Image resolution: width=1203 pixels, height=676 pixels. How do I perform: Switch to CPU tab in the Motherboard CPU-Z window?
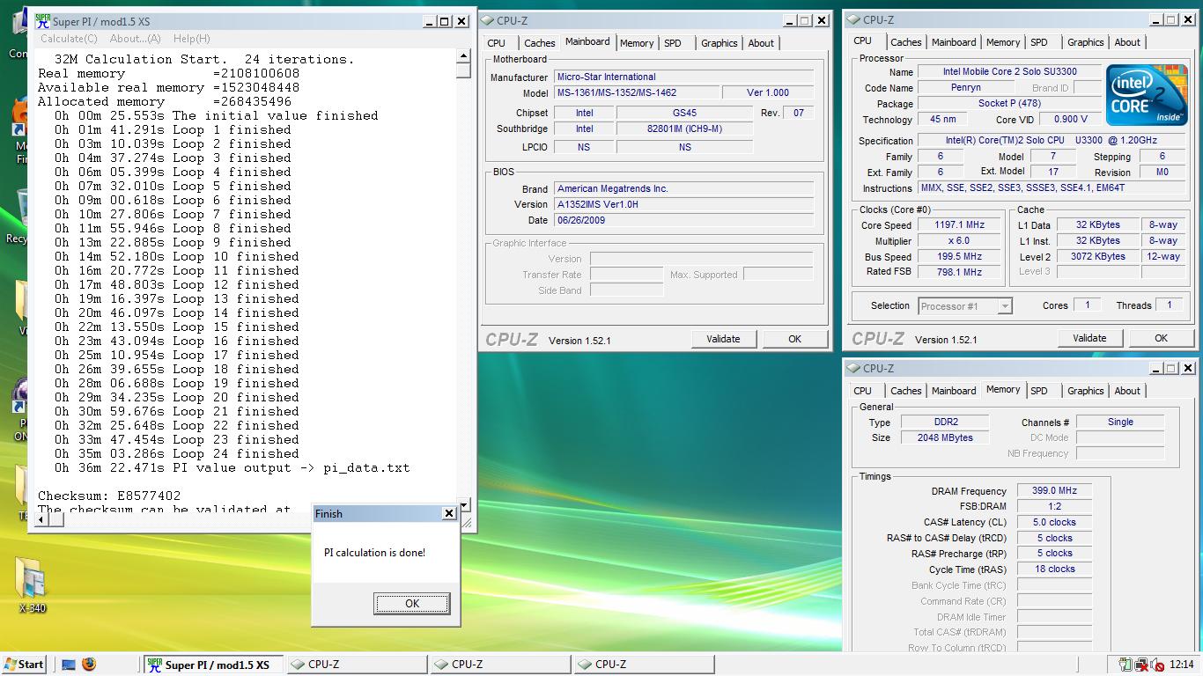click(x=497, y=43)
